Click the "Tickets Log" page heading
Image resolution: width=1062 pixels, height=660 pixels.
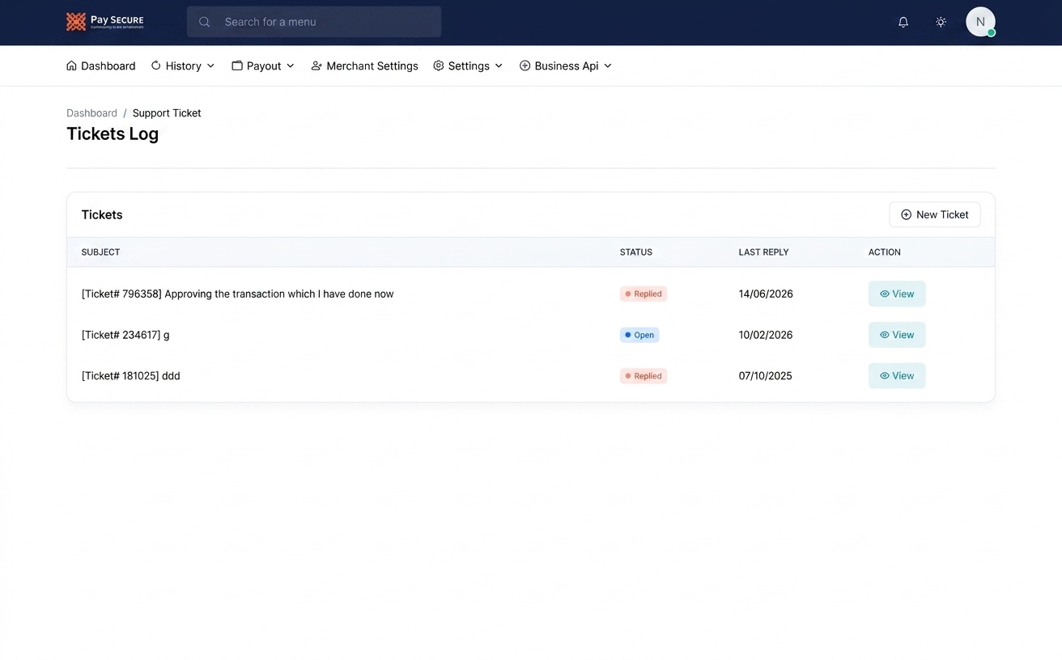pyautogui.click(x=113, y=134)
